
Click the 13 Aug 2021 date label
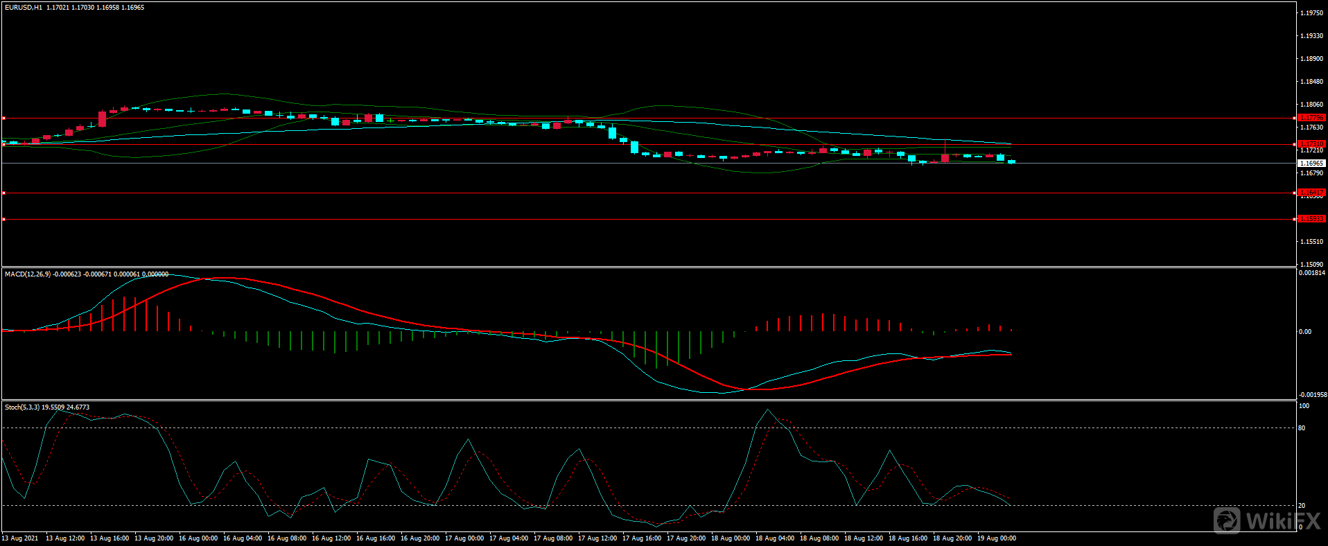coord(20,538)
